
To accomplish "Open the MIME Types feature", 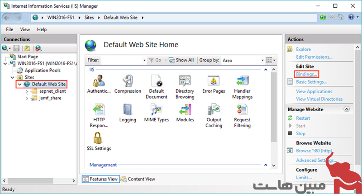I will (156, 113).
